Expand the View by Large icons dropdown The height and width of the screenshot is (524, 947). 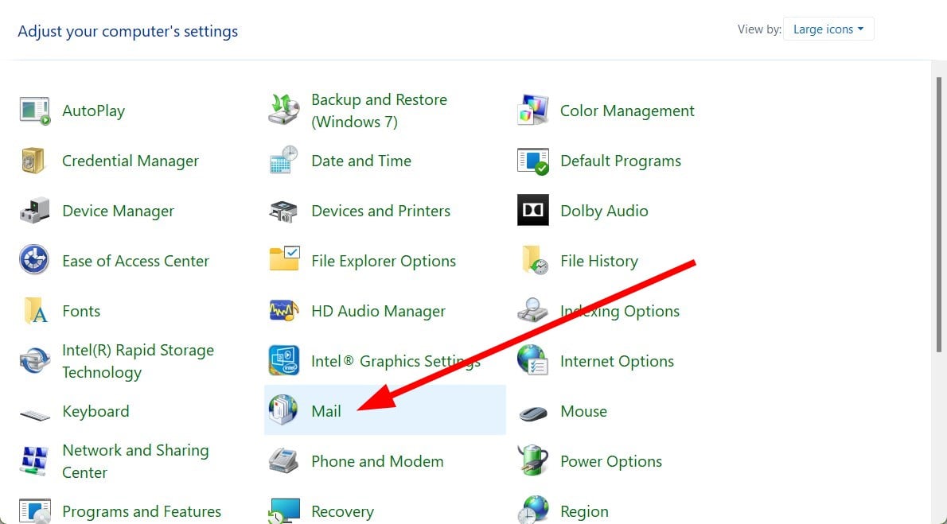[828, 29]
